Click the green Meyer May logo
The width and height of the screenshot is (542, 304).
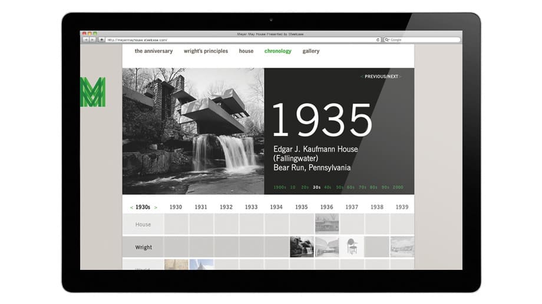(92, 92)
